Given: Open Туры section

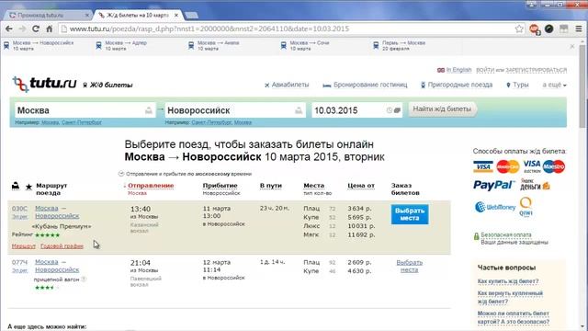Looking at the screenshot, I should [x=517, y=85].
